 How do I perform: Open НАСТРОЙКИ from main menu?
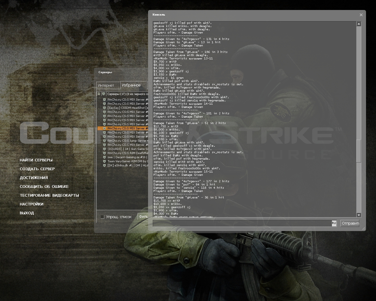tap(31, 204)
